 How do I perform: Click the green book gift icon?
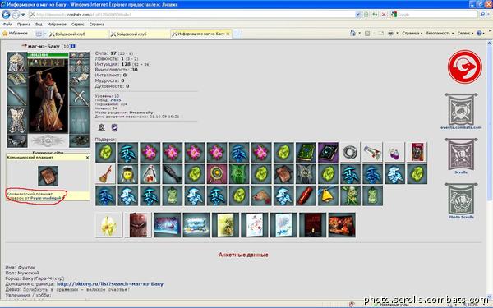306,153
